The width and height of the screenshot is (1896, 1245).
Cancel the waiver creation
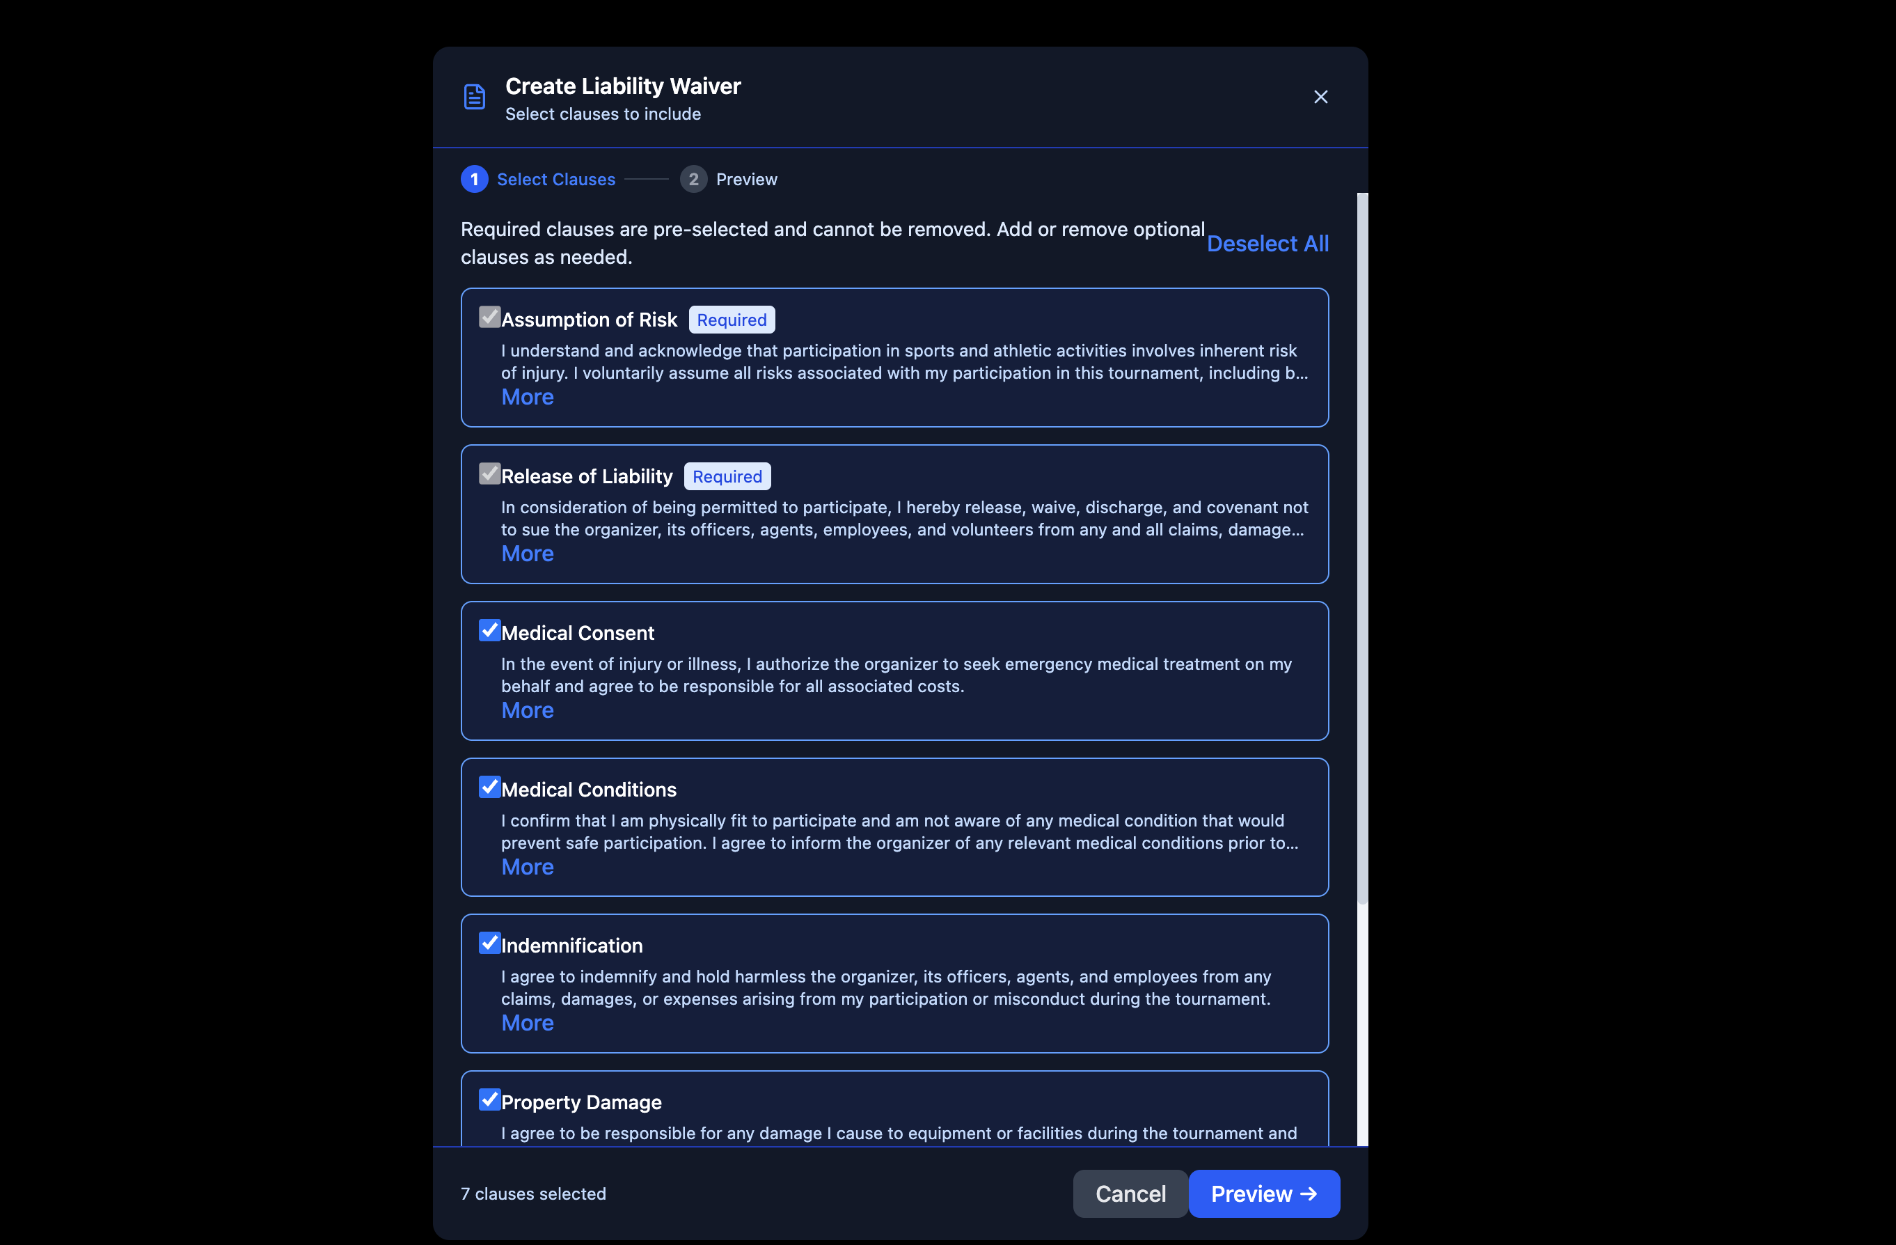1130,1194
